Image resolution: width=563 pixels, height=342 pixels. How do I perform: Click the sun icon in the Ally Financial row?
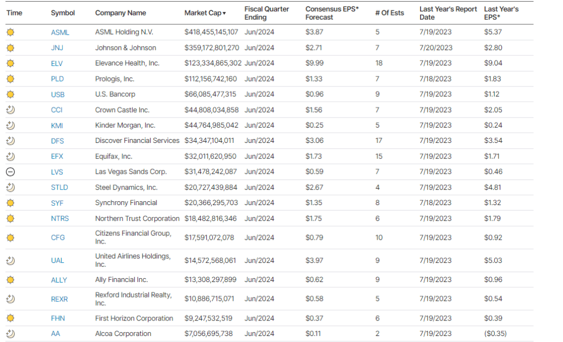tap(10, 280)
